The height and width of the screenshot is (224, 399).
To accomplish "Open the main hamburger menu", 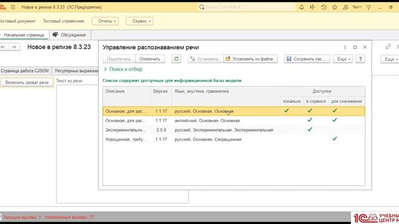I will 12,7.
